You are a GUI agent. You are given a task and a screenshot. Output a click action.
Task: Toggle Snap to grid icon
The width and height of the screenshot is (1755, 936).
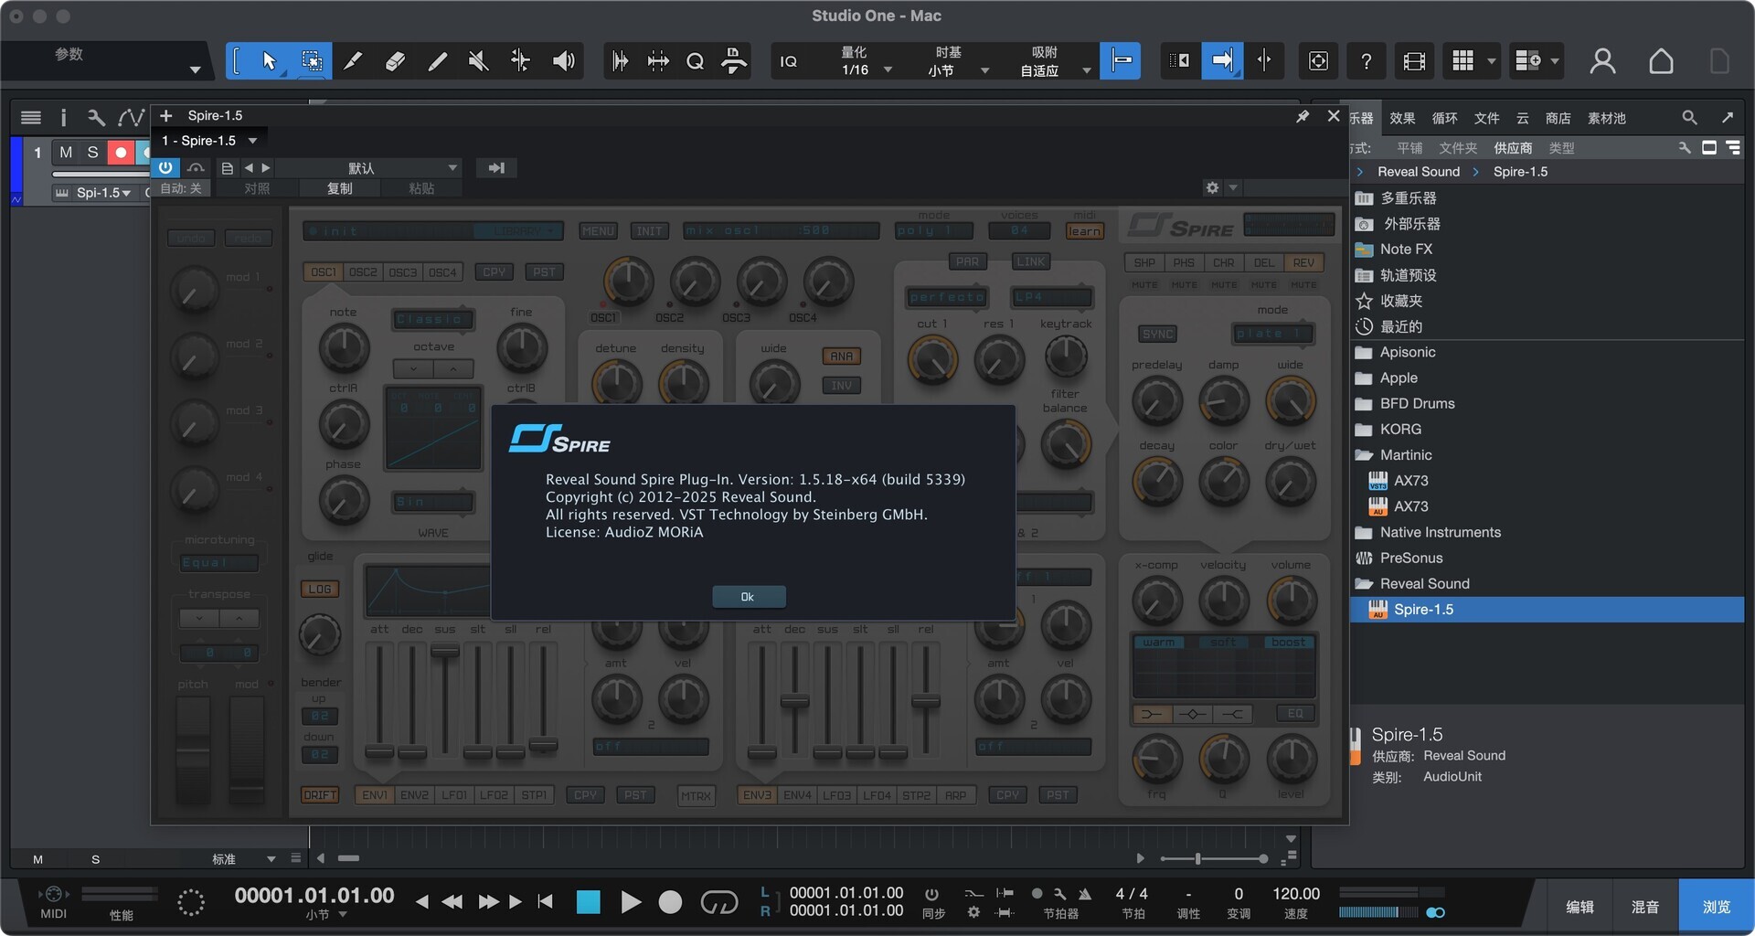(x=1121, y=61)
